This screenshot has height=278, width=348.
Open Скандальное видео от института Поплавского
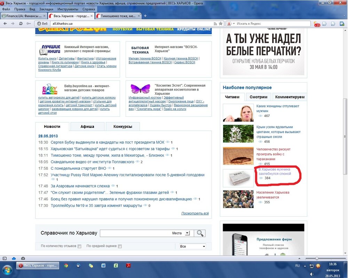[x=92, y=162]
